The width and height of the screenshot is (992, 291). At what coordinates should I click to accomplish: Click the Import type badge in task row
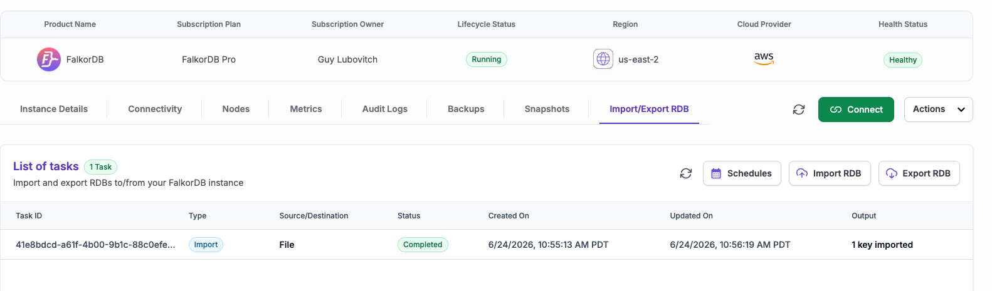(x=206, y=245)
